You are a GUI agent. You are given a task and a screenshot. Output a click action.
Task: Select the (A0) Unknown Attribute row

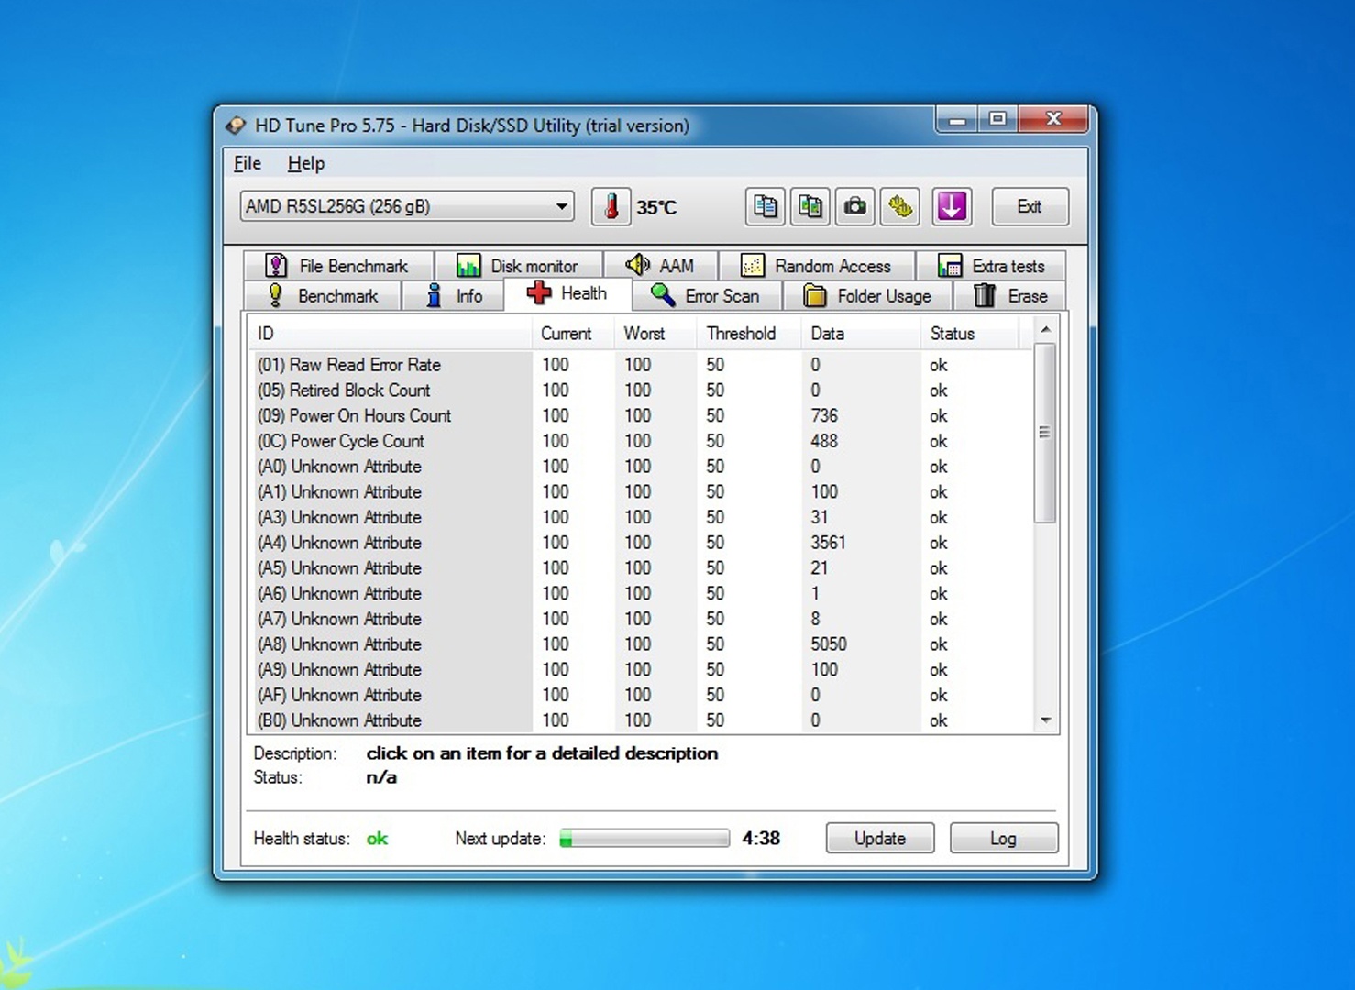tap(640, 467)
